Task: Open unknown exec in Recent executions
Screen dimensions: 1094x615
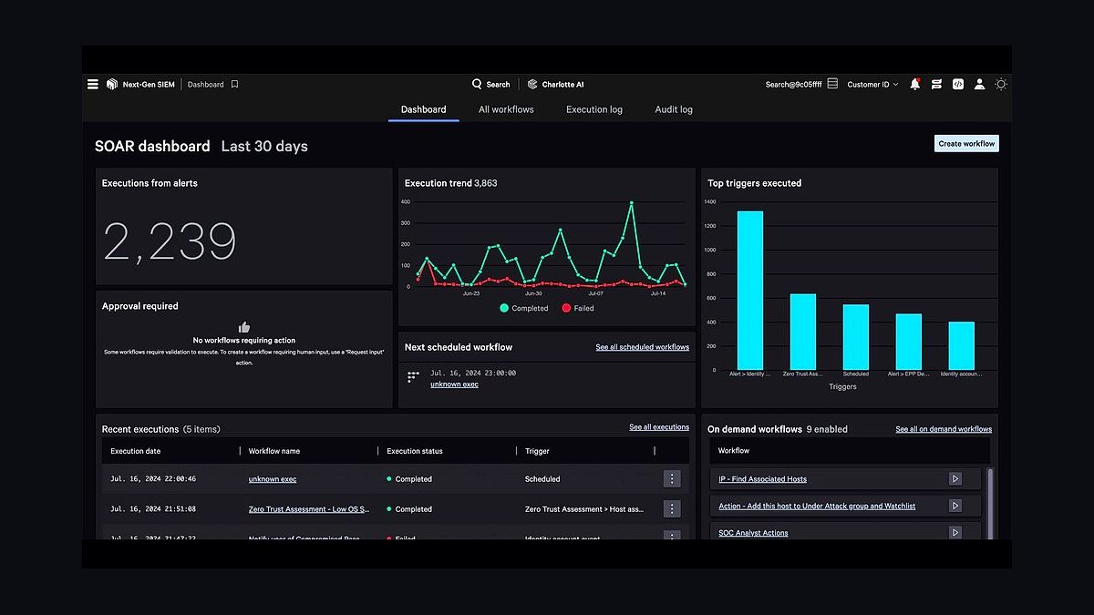Action: click(273, 479)
